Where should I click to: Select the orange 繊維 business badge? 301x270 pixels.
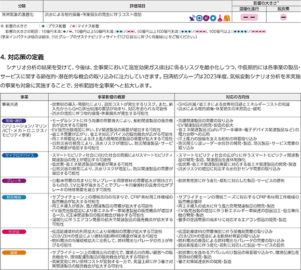(x=14, y=253)
